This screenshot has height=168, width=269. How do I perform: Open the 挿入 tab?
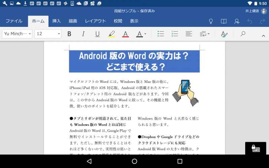(x=56, y=21)
